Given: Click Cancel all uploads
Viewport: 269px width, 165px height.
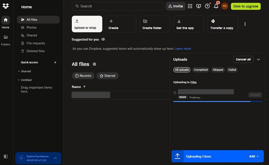Looking at the screenshot, I should (243, 59).
